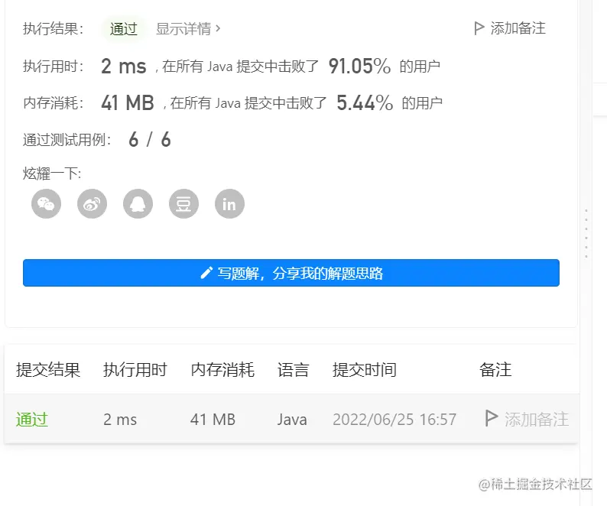Click the pencil icon on blue button
The width and height of the screenshot is (607, 506).
(206, 273)
